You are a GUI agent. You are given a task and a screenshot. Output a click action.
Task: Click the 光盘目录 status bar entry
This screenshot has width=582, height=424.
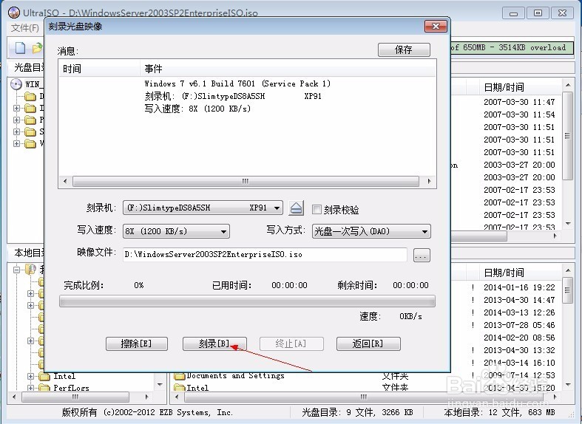coord(357,412)
